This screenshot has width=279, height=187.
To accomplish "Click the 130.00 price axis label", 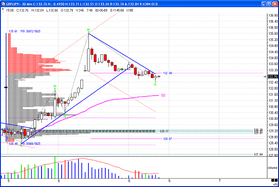I will pos(273,118).
